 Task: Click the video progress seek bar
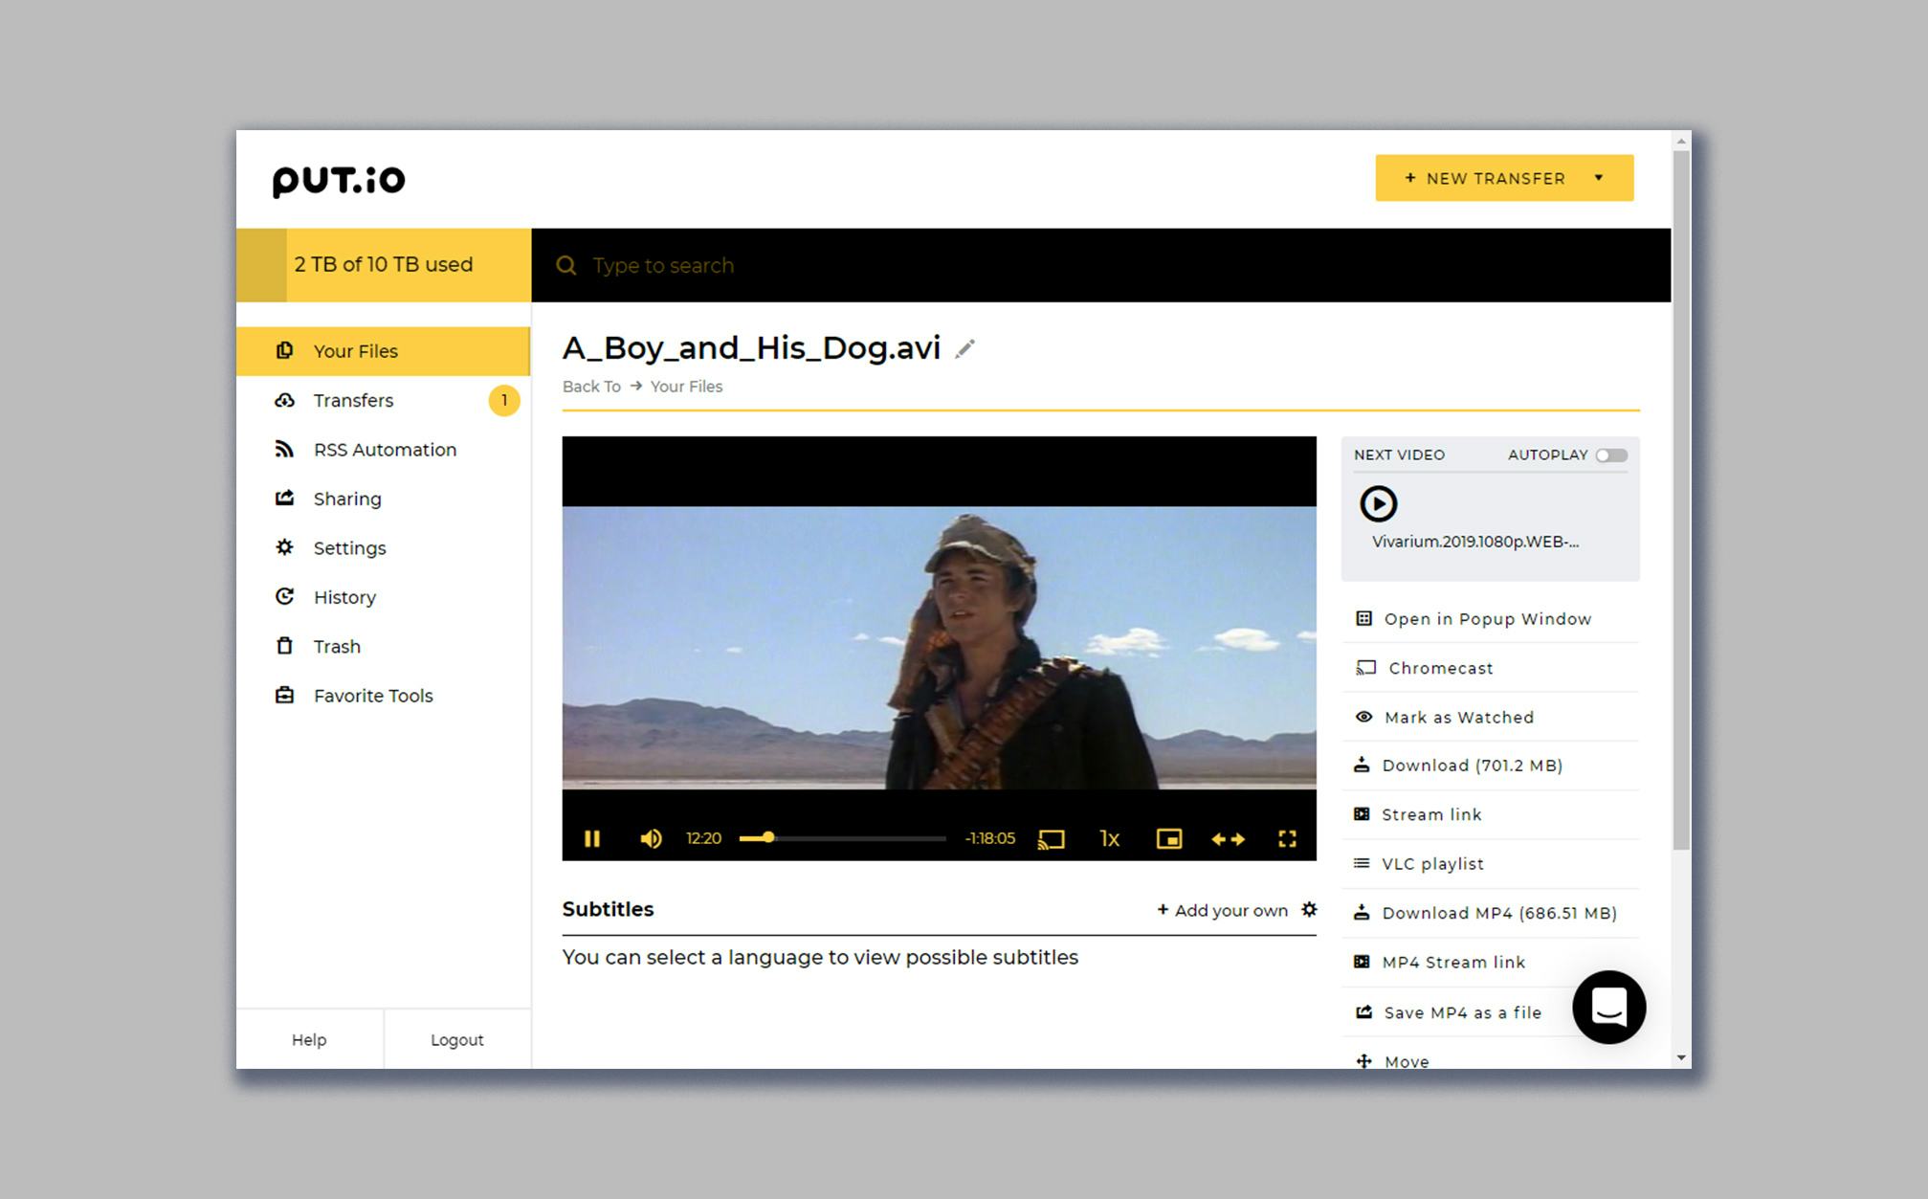(x=842, y=839)
